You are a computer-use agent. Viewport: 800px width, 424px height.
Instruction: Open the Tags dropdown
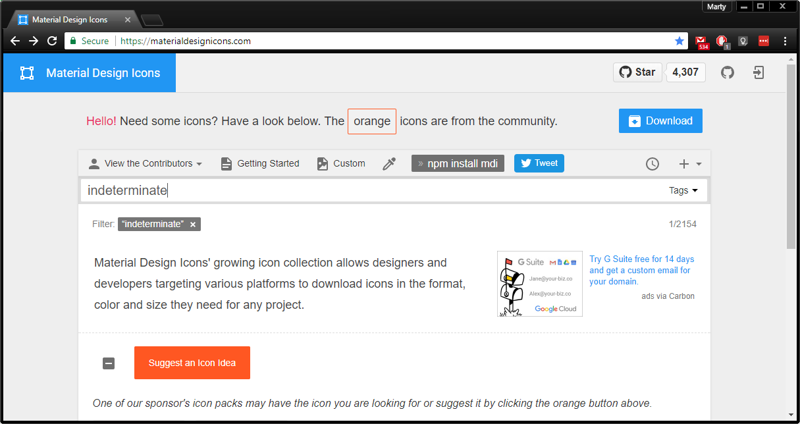[x=683, y=190]
